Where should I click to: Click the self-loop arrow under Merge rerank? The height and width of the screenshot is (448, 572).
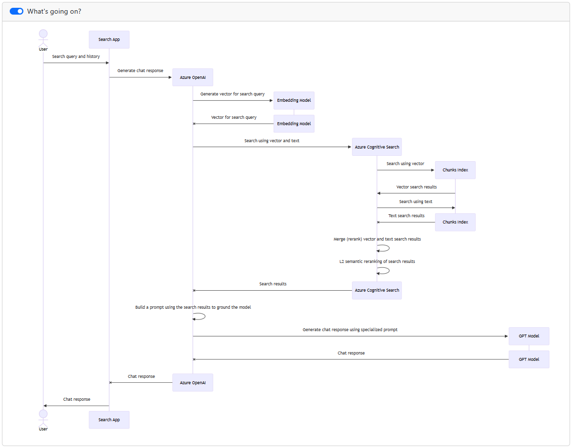383,248
